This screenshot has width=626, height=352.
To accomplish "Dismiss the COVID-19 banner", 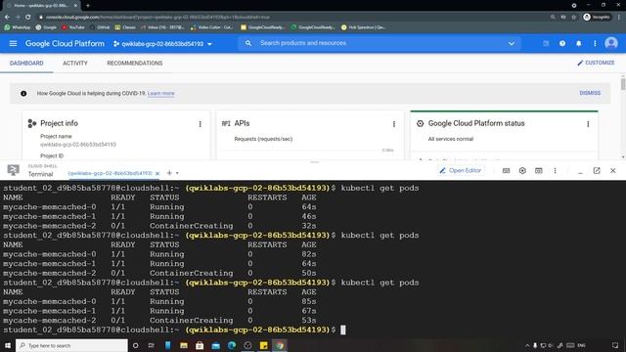I will [590, 93].
